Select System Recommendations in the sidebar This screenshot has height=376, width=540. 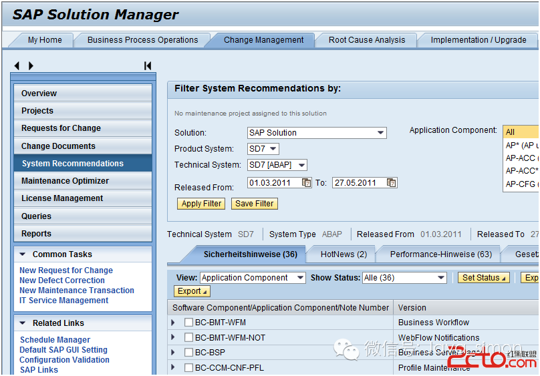(x=83, y=164)
